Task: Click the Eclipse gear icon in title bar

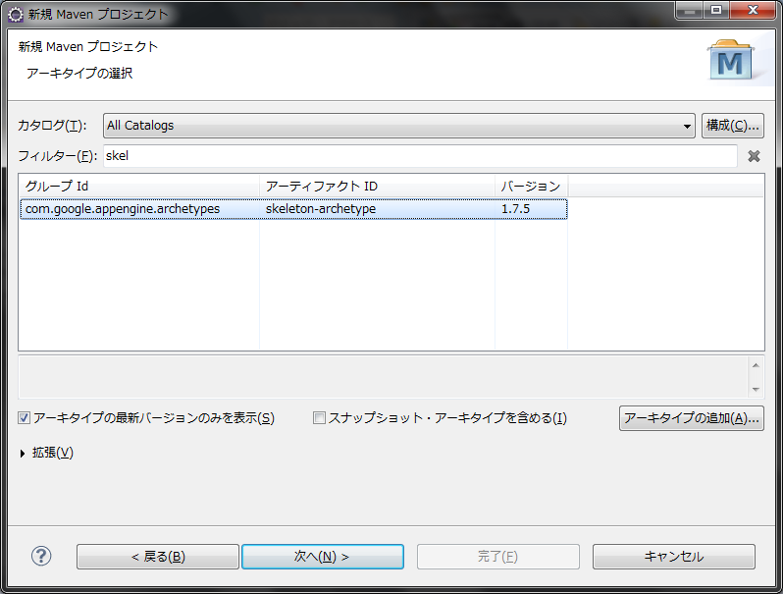Action: (16, 15)
